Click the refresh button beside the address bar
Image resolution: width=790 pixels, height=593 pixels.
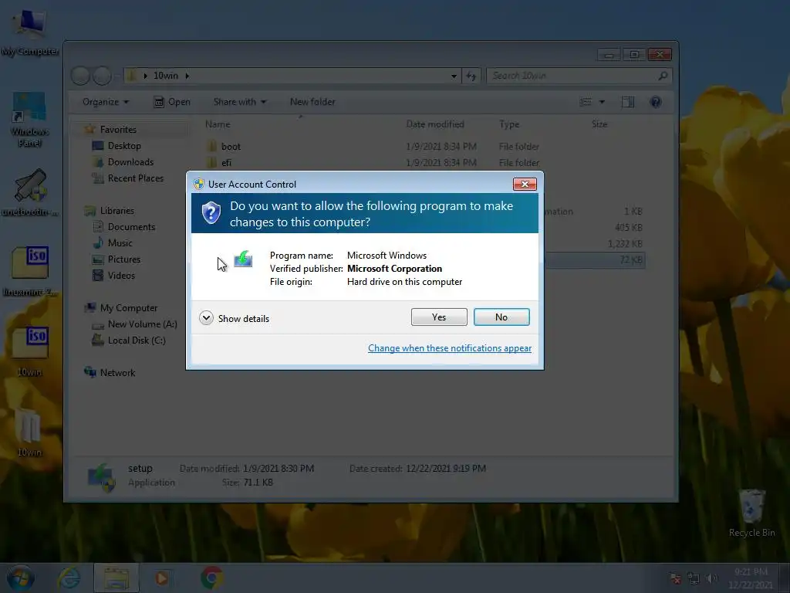tap(471, 76)
